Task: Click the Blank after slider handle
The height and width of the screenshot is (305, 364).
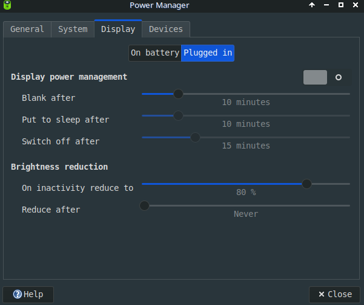Action: click(x=178, y=94)
